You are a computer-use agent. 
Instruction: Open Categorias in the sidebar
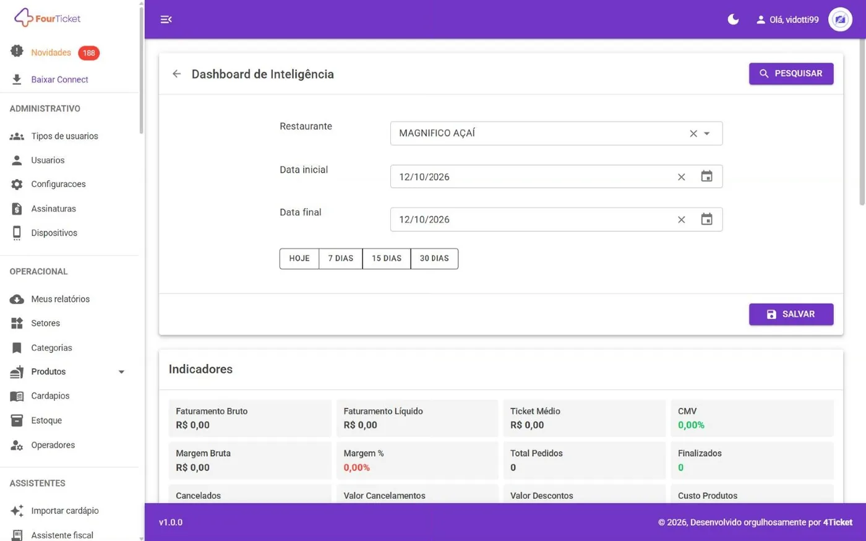tap(51, 348)
